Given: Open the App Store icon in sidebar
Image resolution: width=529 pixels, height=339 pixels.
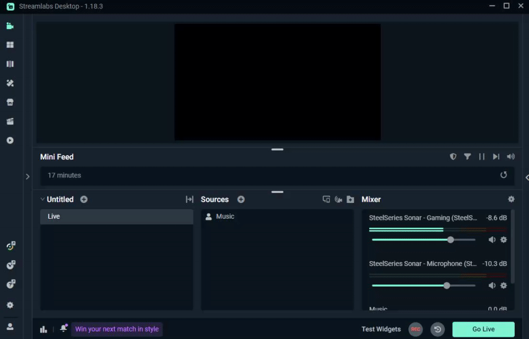Looking at the screenshot, I should (10, 102).
